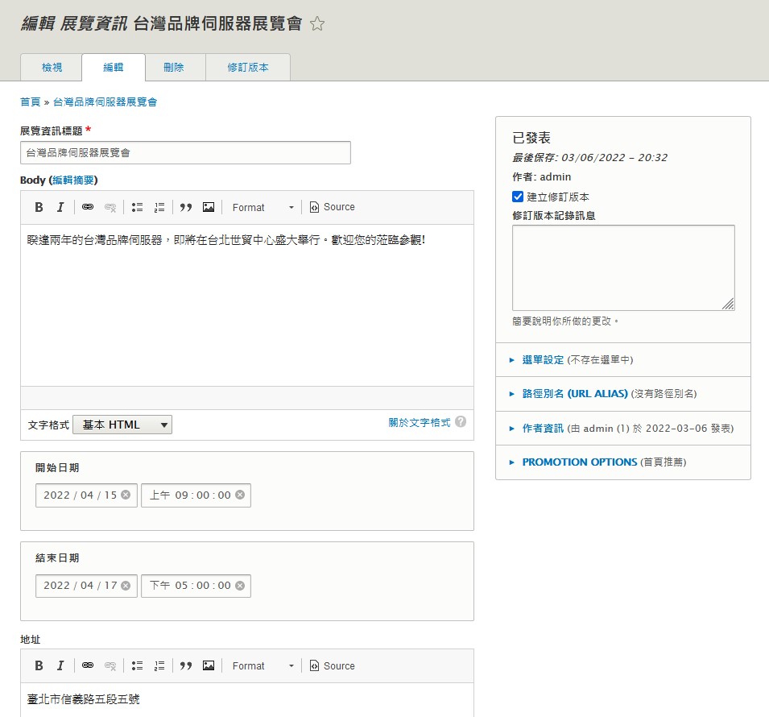Apply block quote in the Body editor

pyautogui.click(x=186, y=207)
